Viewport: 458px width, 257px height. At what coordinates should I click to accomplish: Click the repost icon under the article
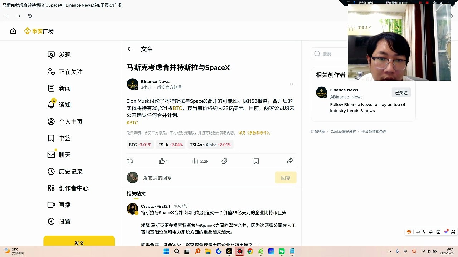[130, 161]
